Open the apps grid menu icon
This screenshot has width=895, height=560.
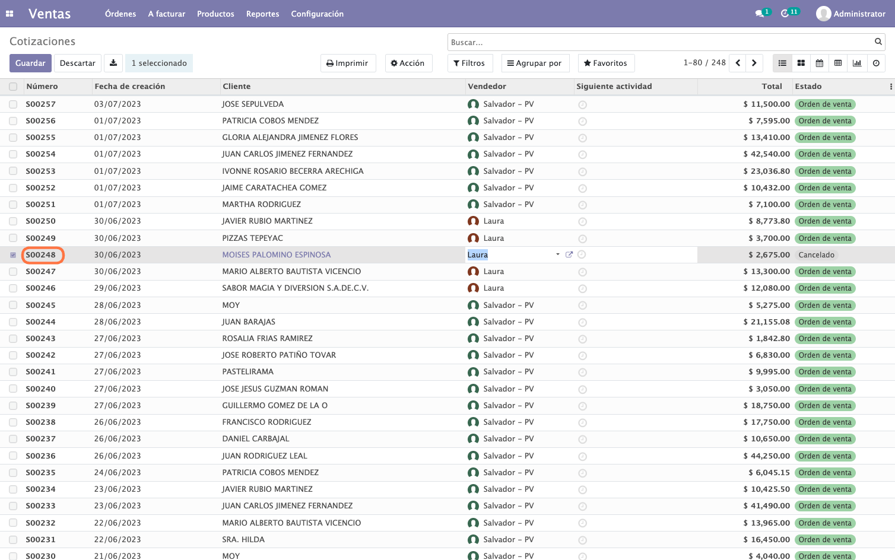9,14
